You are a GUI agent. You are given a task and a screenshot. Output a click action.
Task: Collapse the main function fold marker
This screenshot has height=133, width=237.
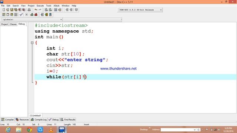pos(32,43)
